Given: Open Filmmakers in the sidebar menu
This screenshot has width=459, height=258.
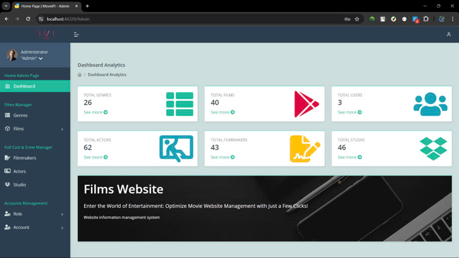Looking at the screenshot, I should [x=35, y=158].
